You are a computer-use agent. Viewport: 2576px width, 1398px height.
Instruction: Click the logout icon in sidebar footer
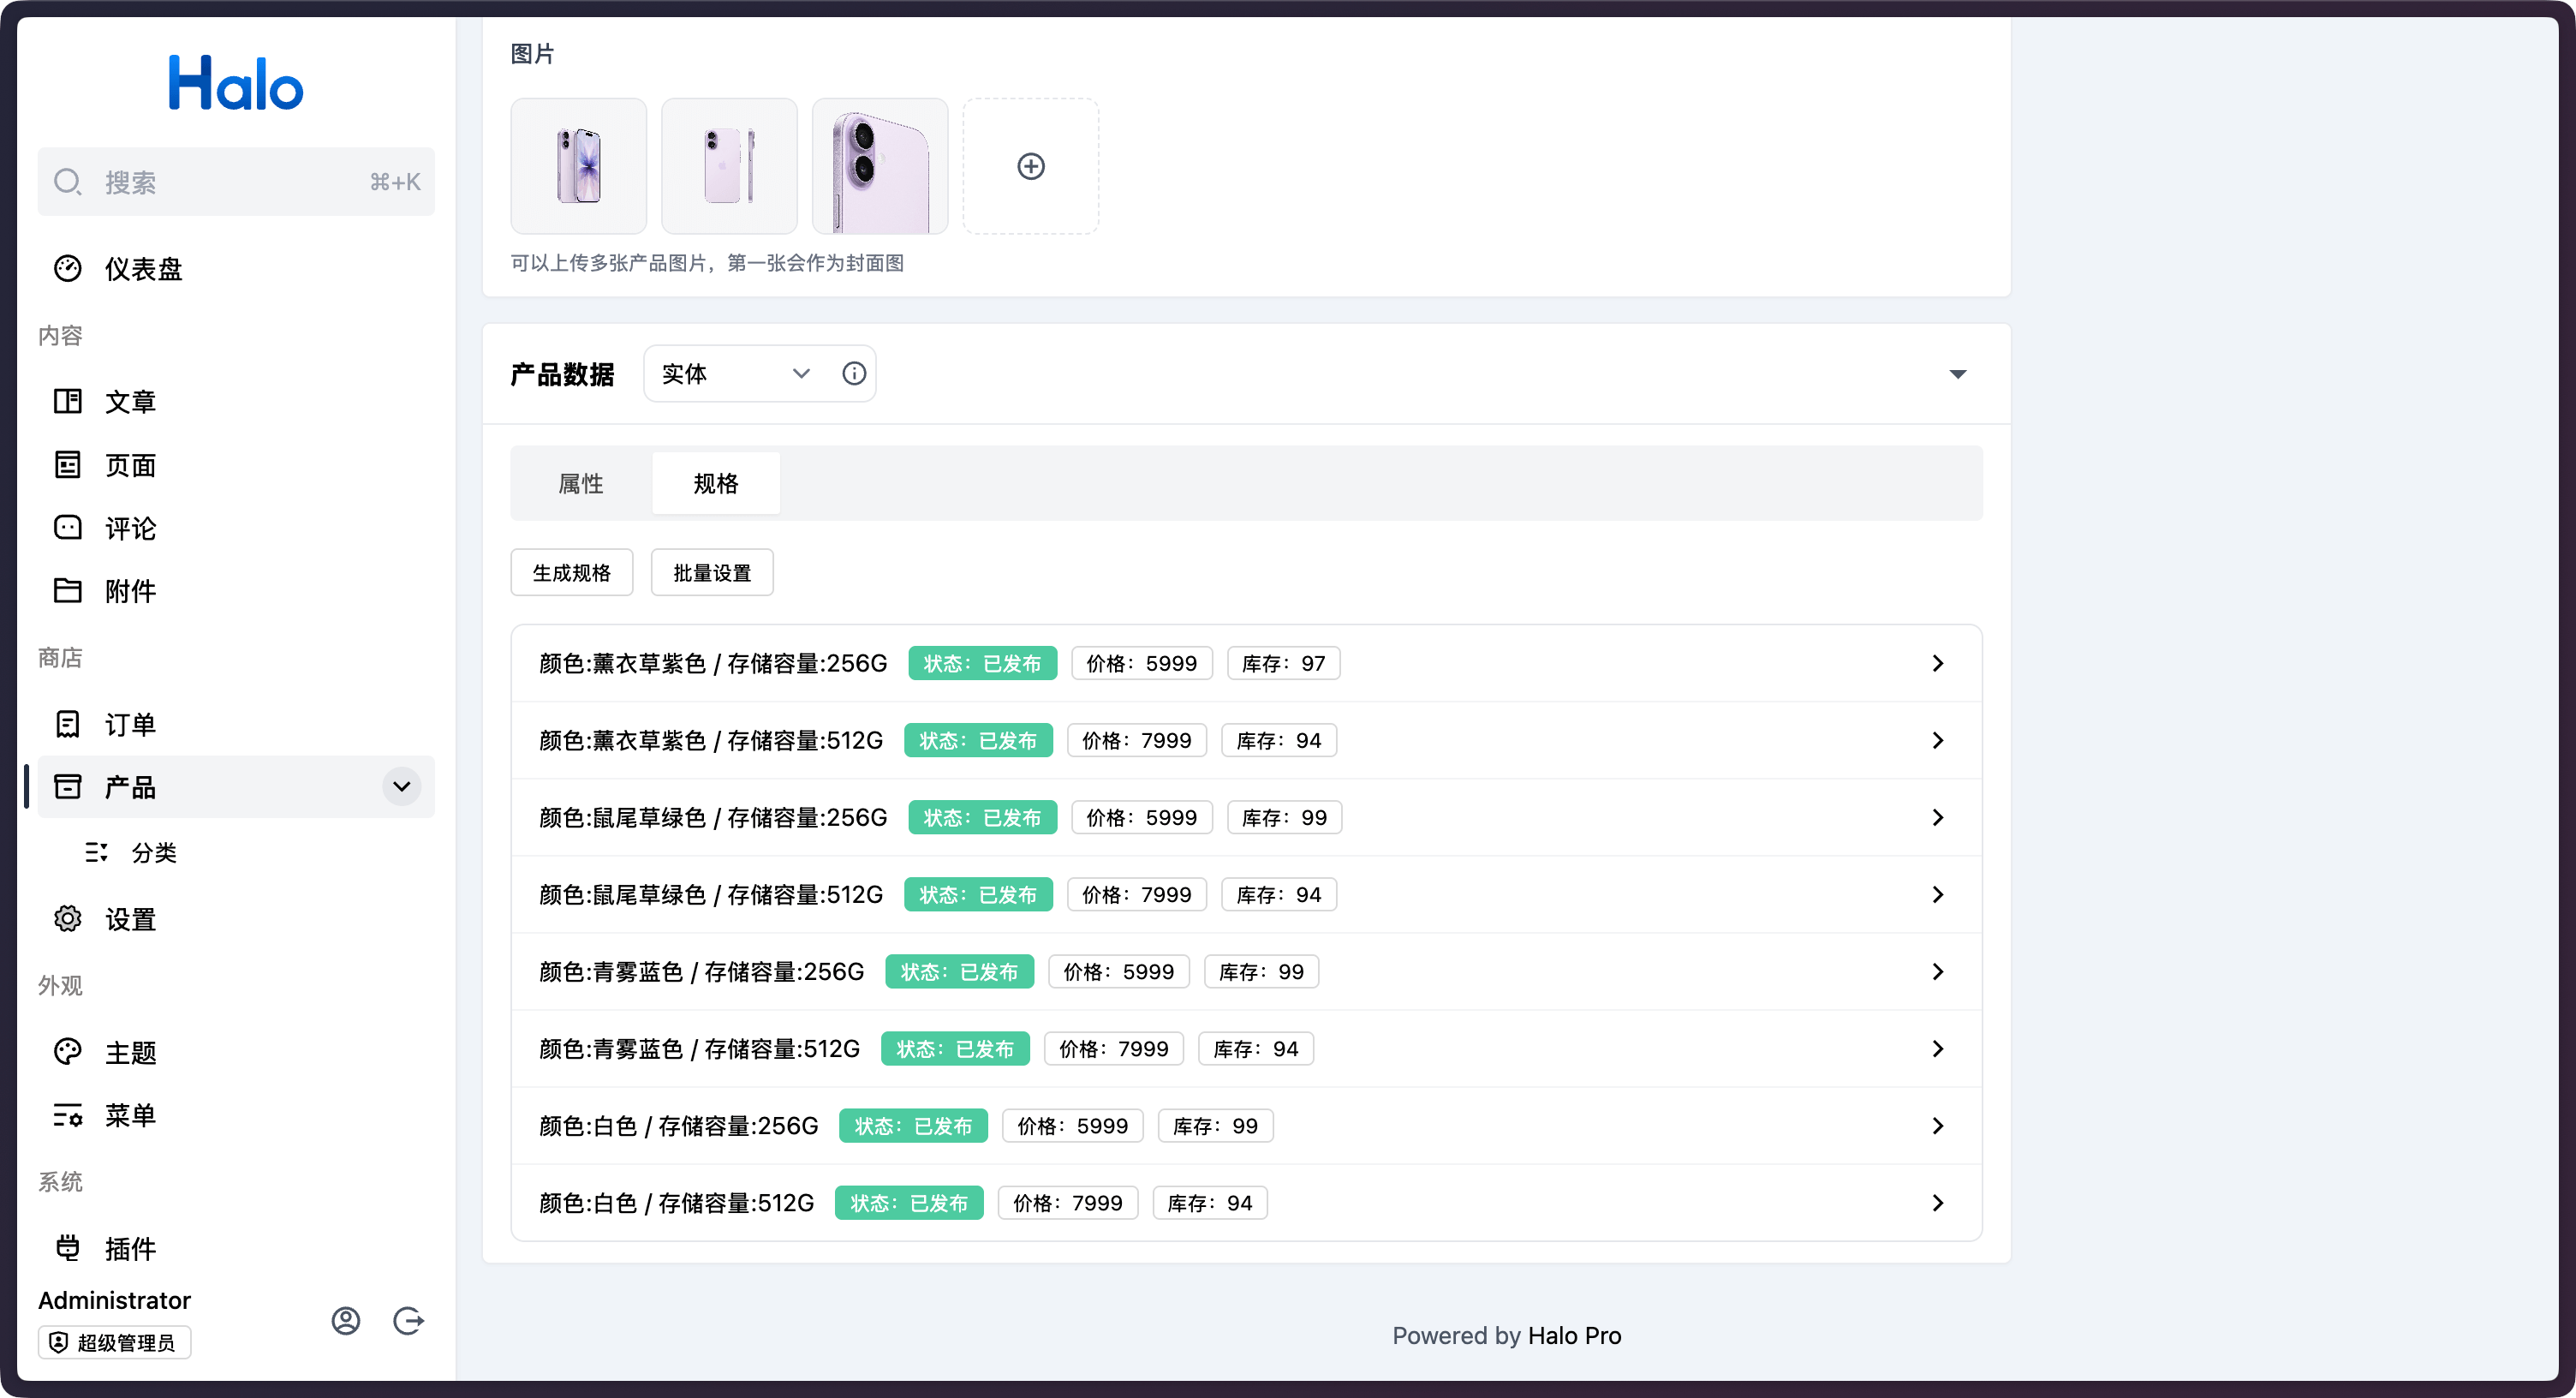[408, 1320]
